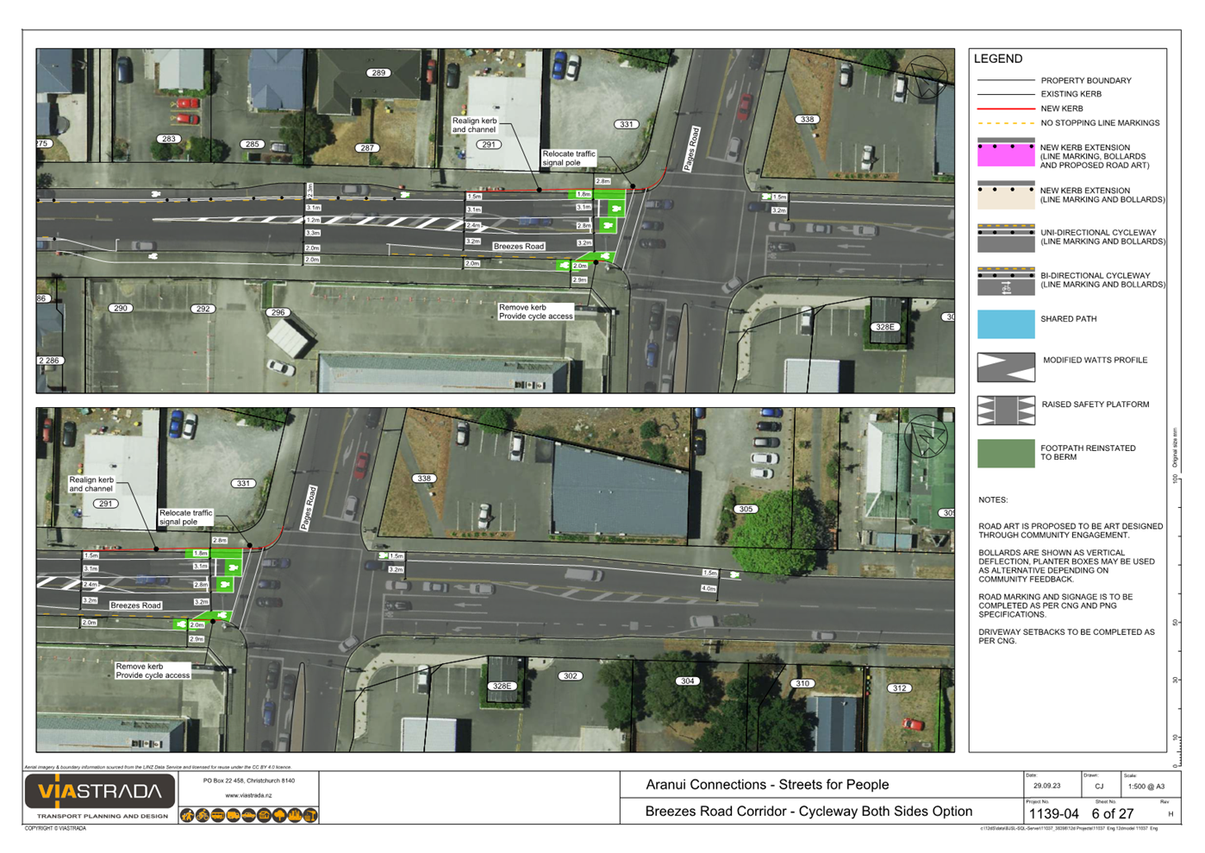Select the blue Shared Path swatch
Screen dimensions: 1205x853
[1005, 323]
